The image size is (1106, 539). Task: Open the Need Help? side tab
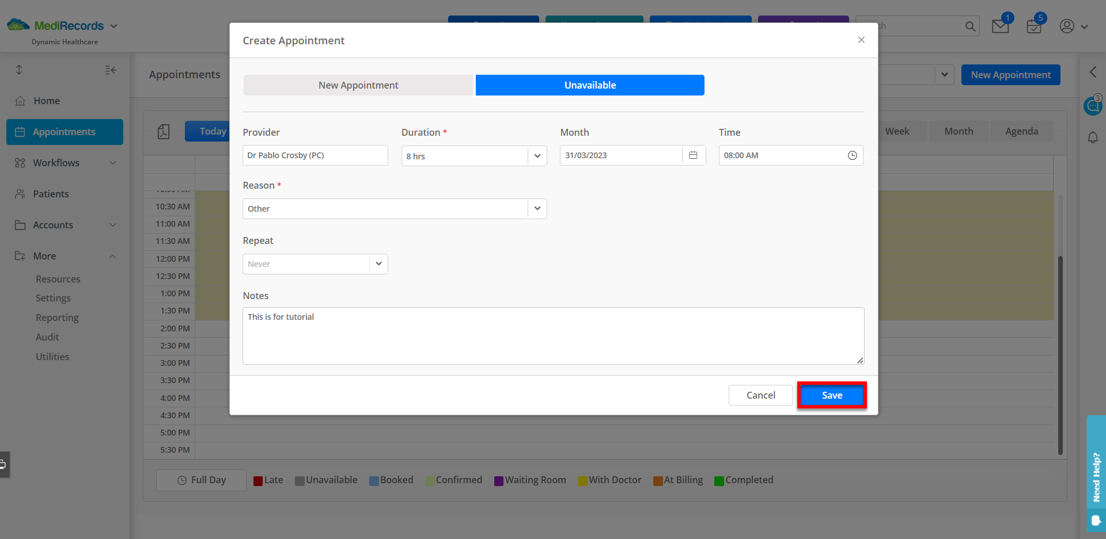[1096, 473]
